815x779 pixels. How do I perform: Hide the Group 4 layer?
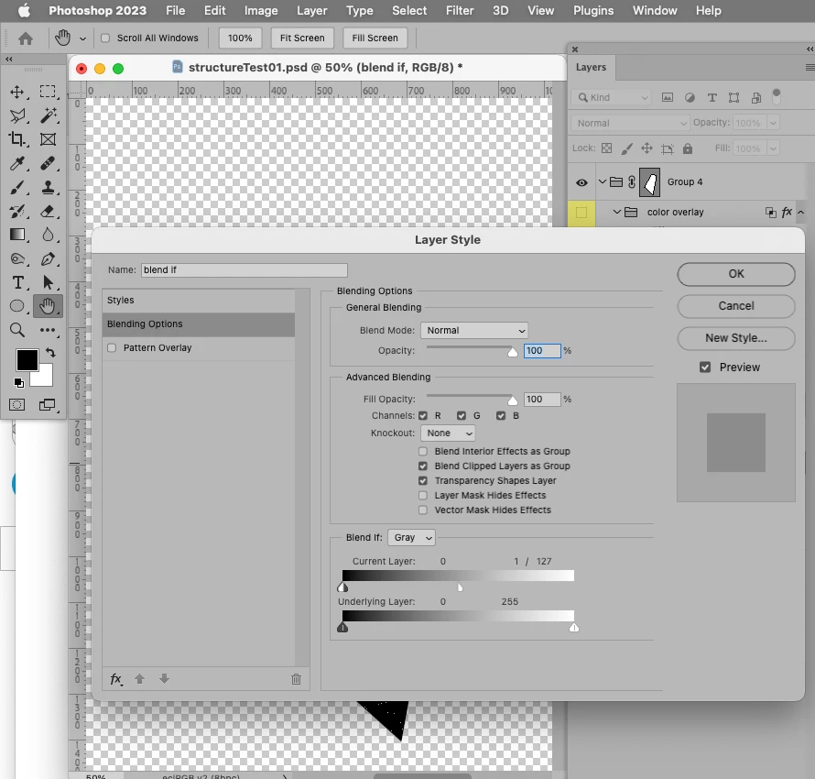coord(581,182)
